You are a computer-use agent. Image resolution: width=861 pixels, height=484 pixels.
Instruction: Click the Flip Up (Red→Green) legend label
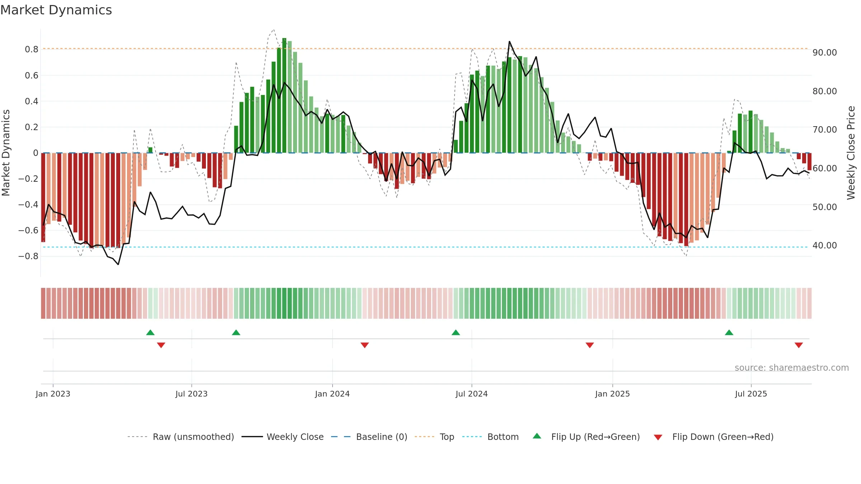[596, 437]
